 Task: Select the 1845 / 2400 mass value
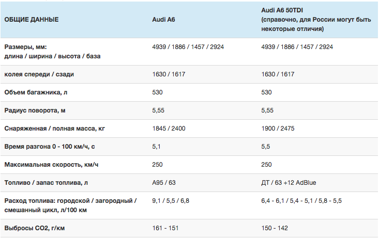point(169,129)
